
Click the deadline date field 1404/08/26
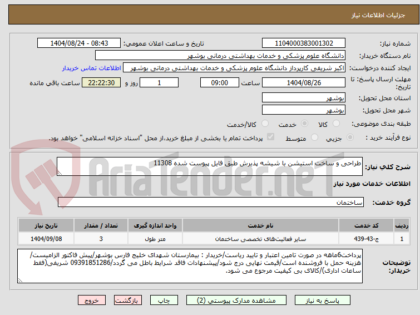pos(304,82)
